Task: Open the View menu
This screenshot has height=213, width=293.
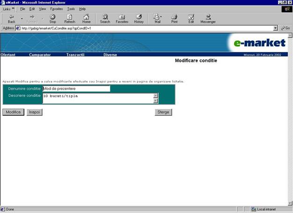Action: tap(42, 9)
